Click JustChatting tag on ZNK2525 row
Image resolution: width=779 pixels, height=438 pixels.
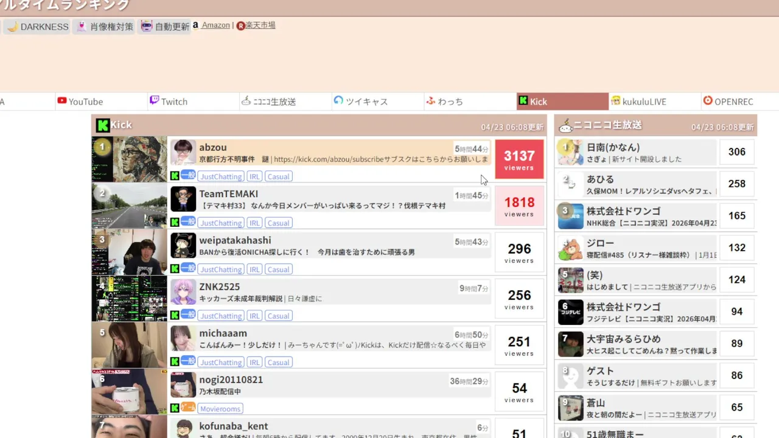tap(221, 316)
